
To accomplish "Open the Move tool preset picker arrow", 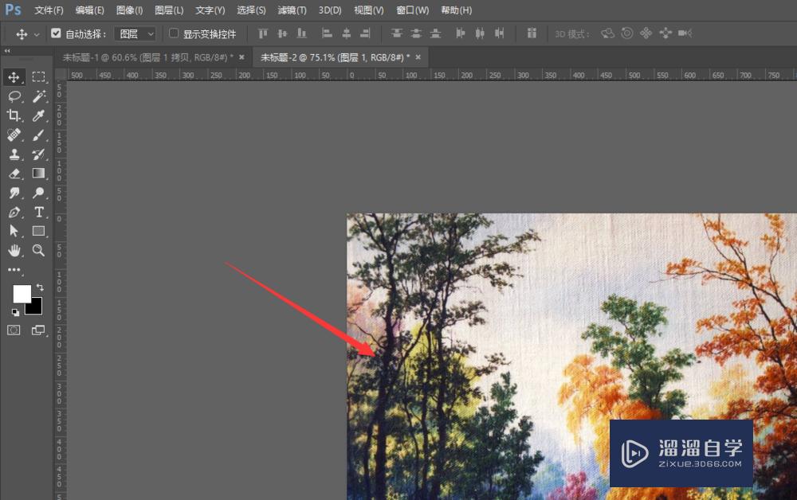I will 37,34.
